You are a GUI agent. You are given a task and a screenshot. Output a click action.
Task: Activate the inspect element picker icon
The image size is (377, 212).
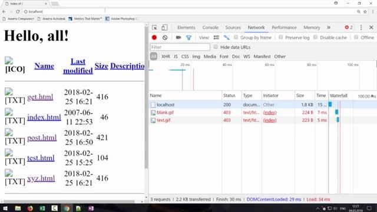pyautogui.click(x=154, y=28)
